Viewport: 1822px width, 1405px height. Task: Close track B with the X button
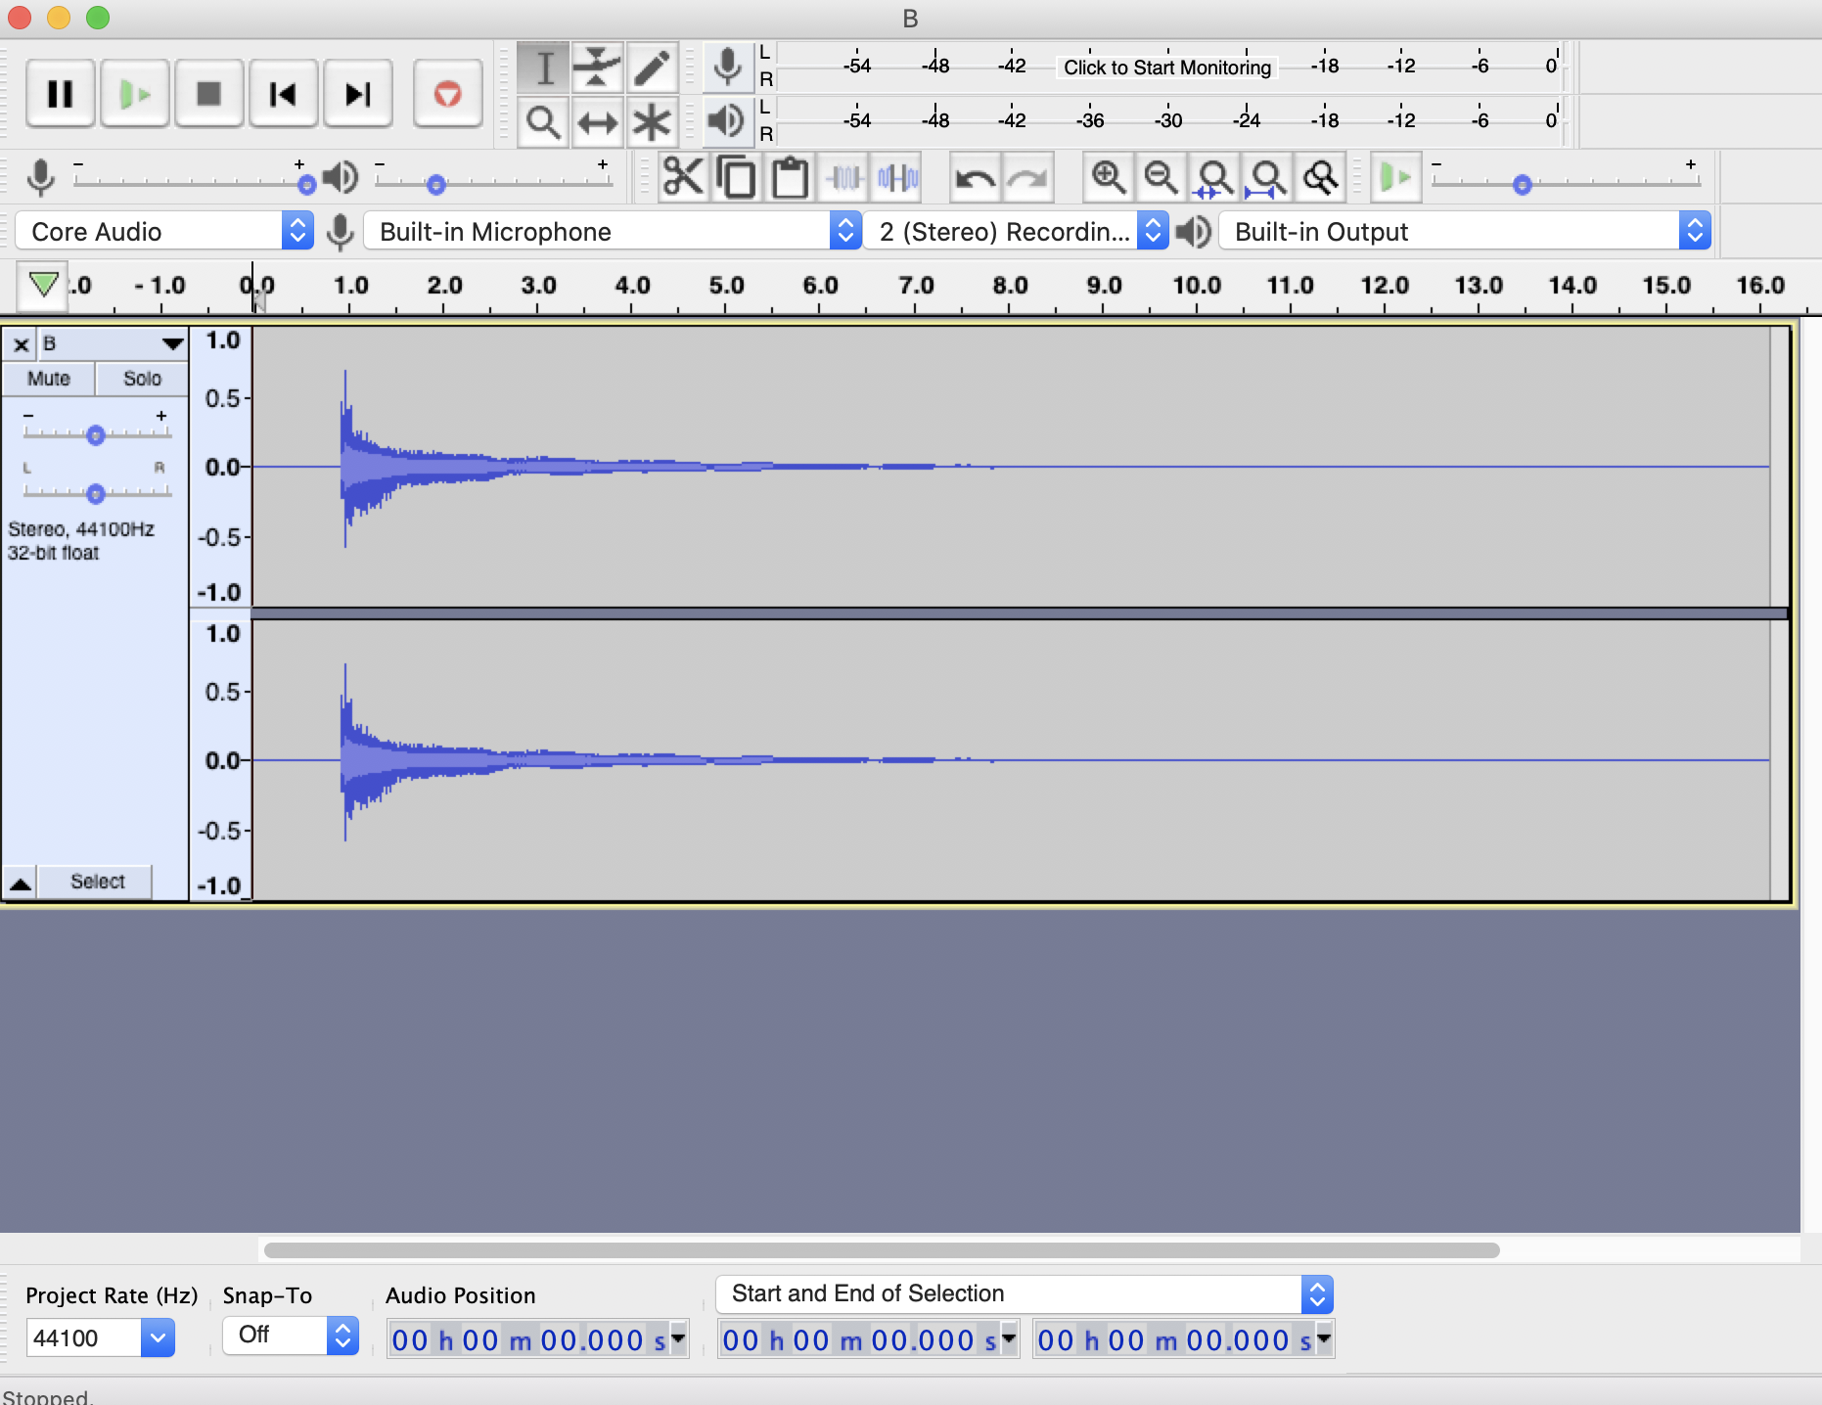(x=21, y=344)
